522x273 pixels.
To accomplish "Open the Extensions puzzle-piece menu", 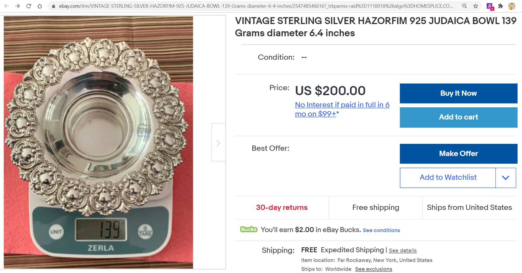I will (500, 6).
